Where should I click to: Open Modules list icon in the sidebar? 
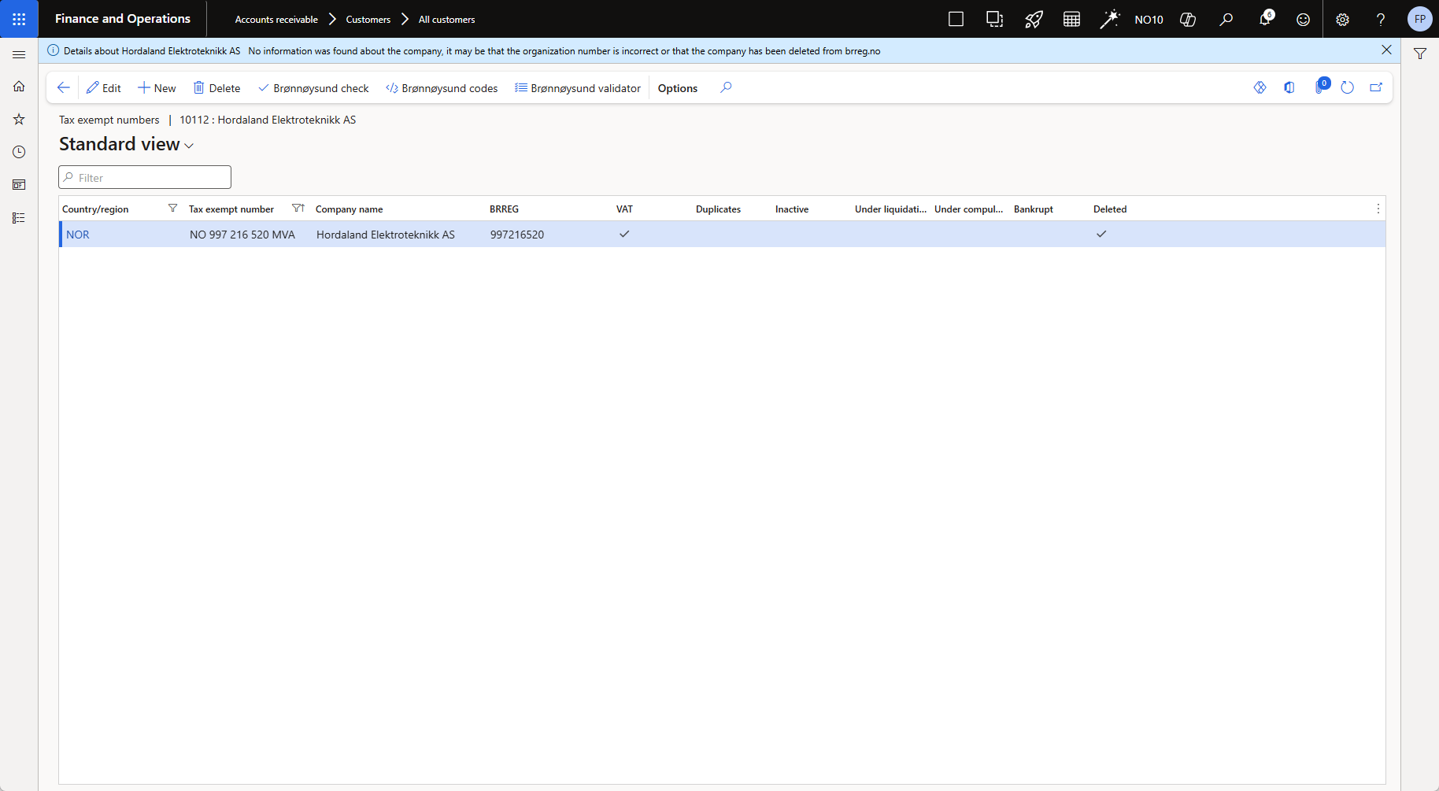pos(19,218)
